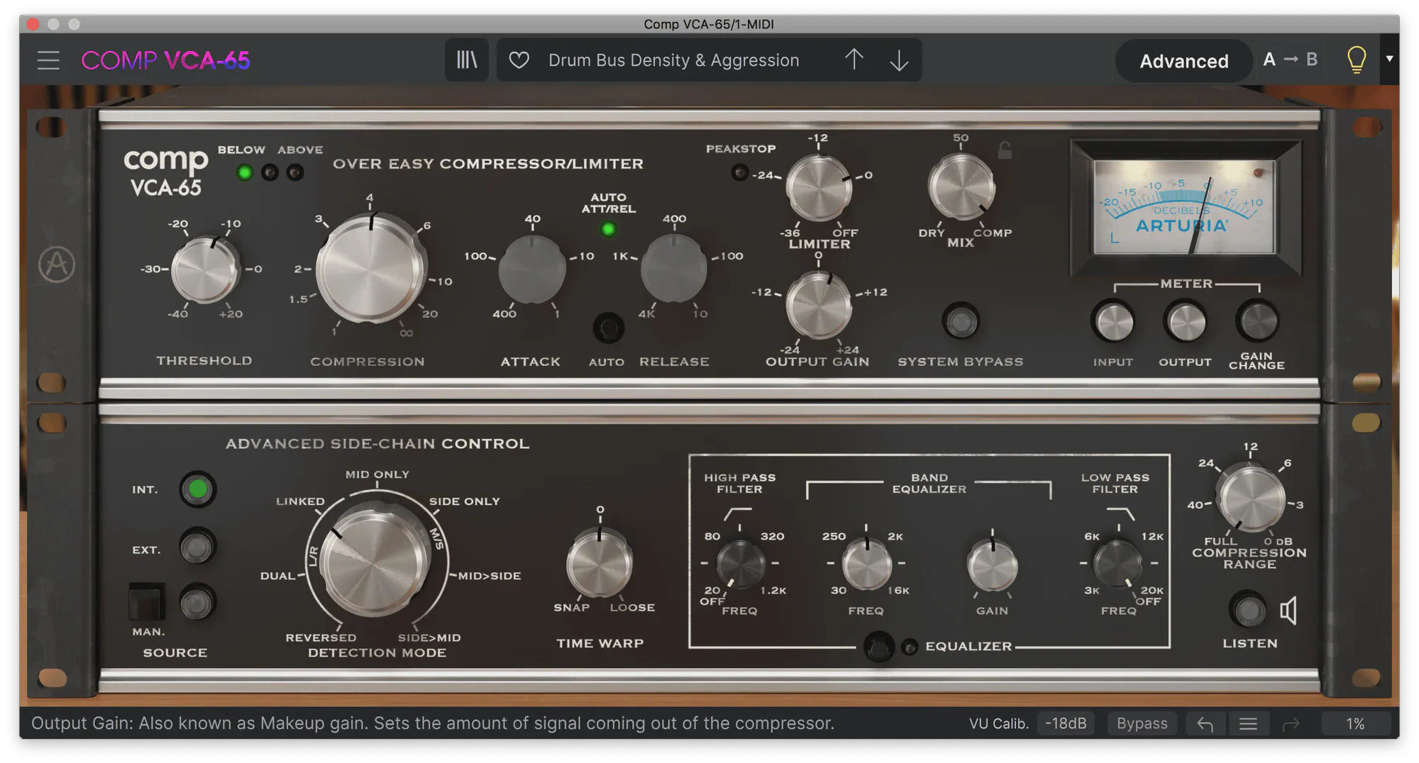Screen dimensions: 1419x763
Task: Toggle the System Bypass button
Action: pyautogui.click(x=961, y=322)
